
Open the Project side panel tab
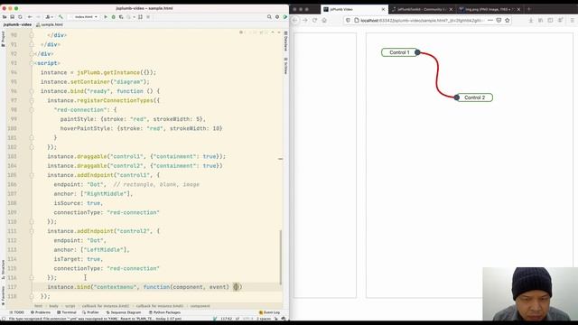[3, 39]
